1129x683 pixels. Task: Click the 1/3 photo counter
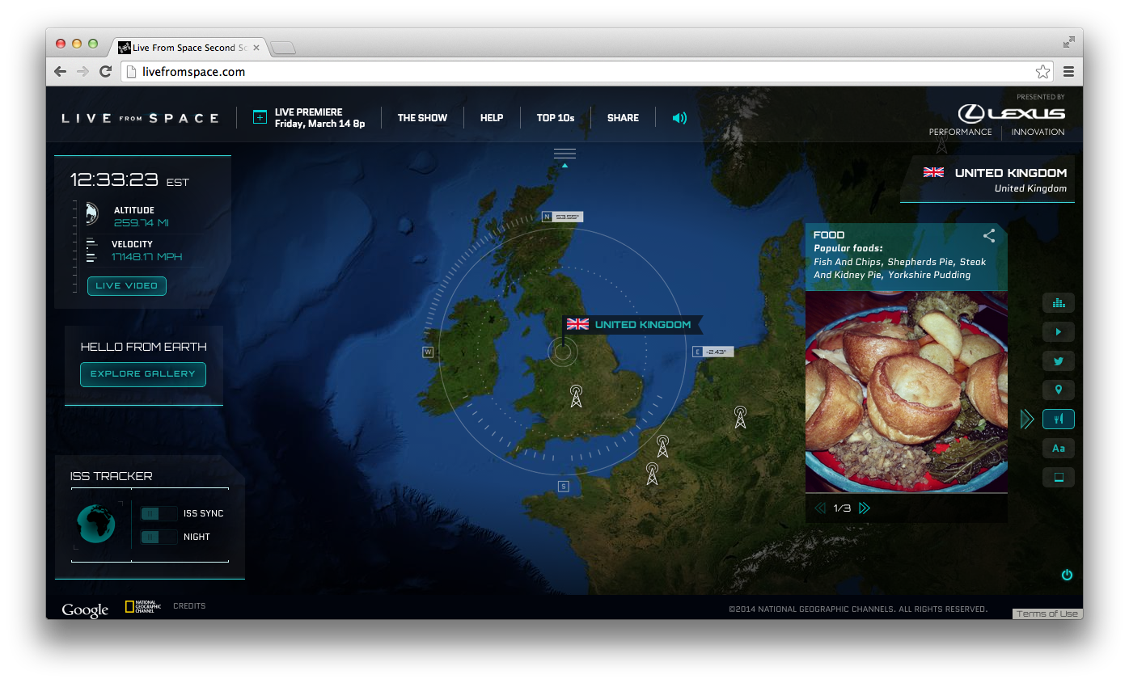click(x=842, y=508)
